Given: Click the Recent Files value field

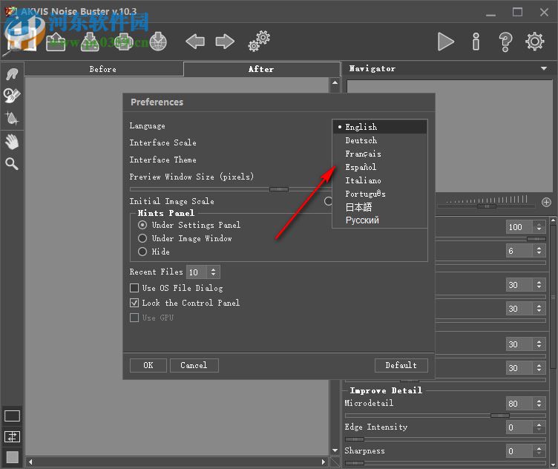Looking at the screenshot, I should pos(197,272).
